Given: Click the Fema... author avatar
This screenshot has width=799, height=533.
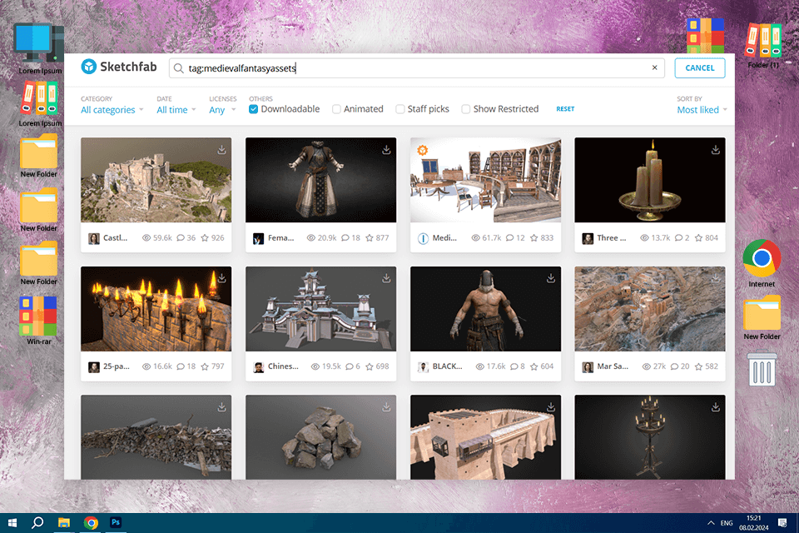Looking at the screenshot, I should click(x=258, y=238).
